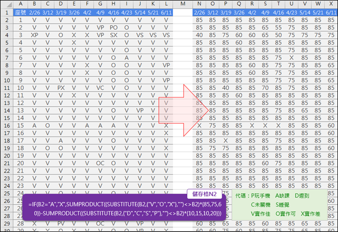338x232 pixels.
Task: Select seat number 15 in column A
Action: pos(21,125)
